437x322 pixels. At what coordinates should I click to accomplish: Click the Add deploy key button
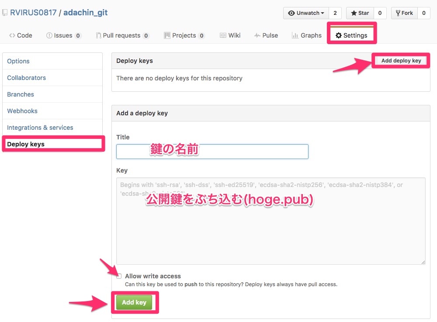(401, 60)
